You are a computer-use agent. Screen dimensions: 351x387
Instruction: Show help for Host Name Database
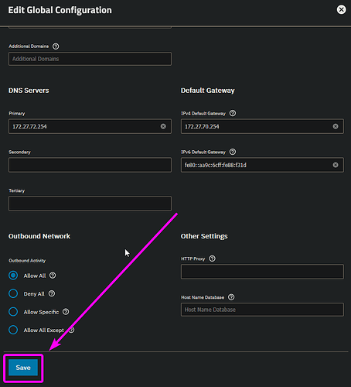pos(231,297)
